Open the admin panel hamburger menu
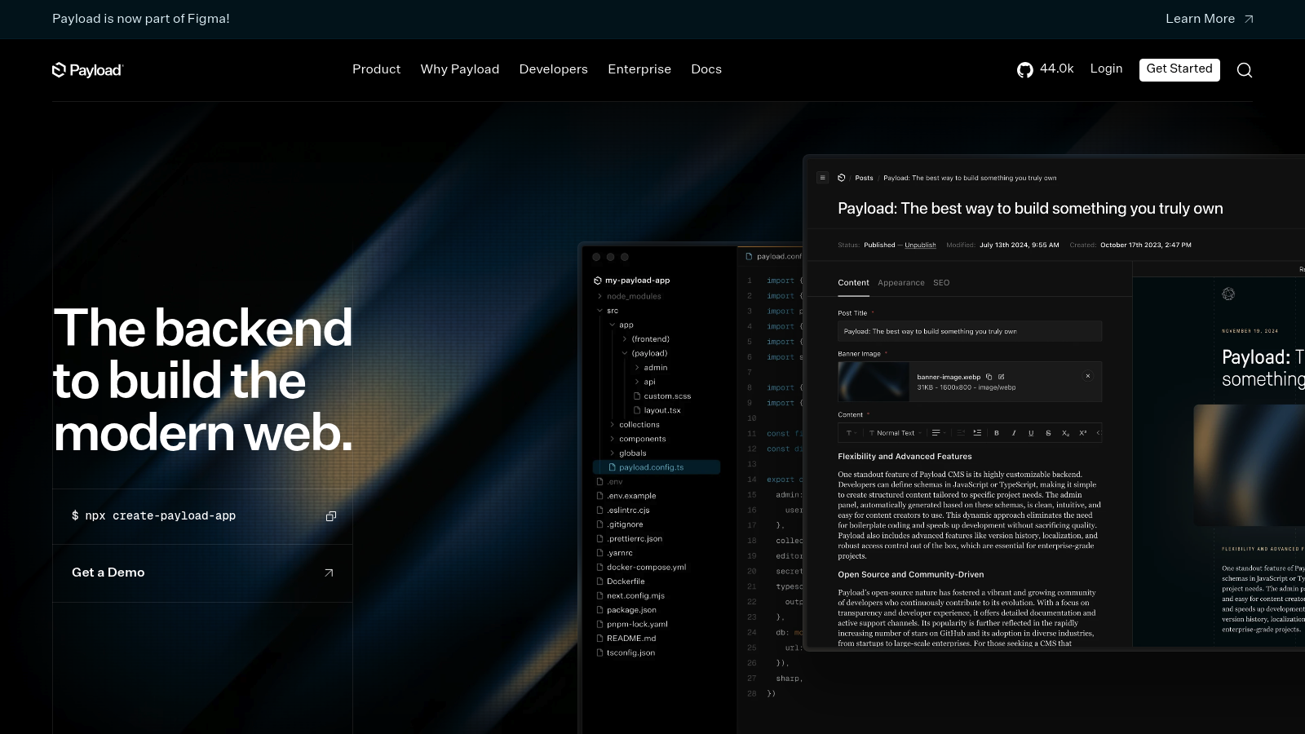 [x=822, y=178]
